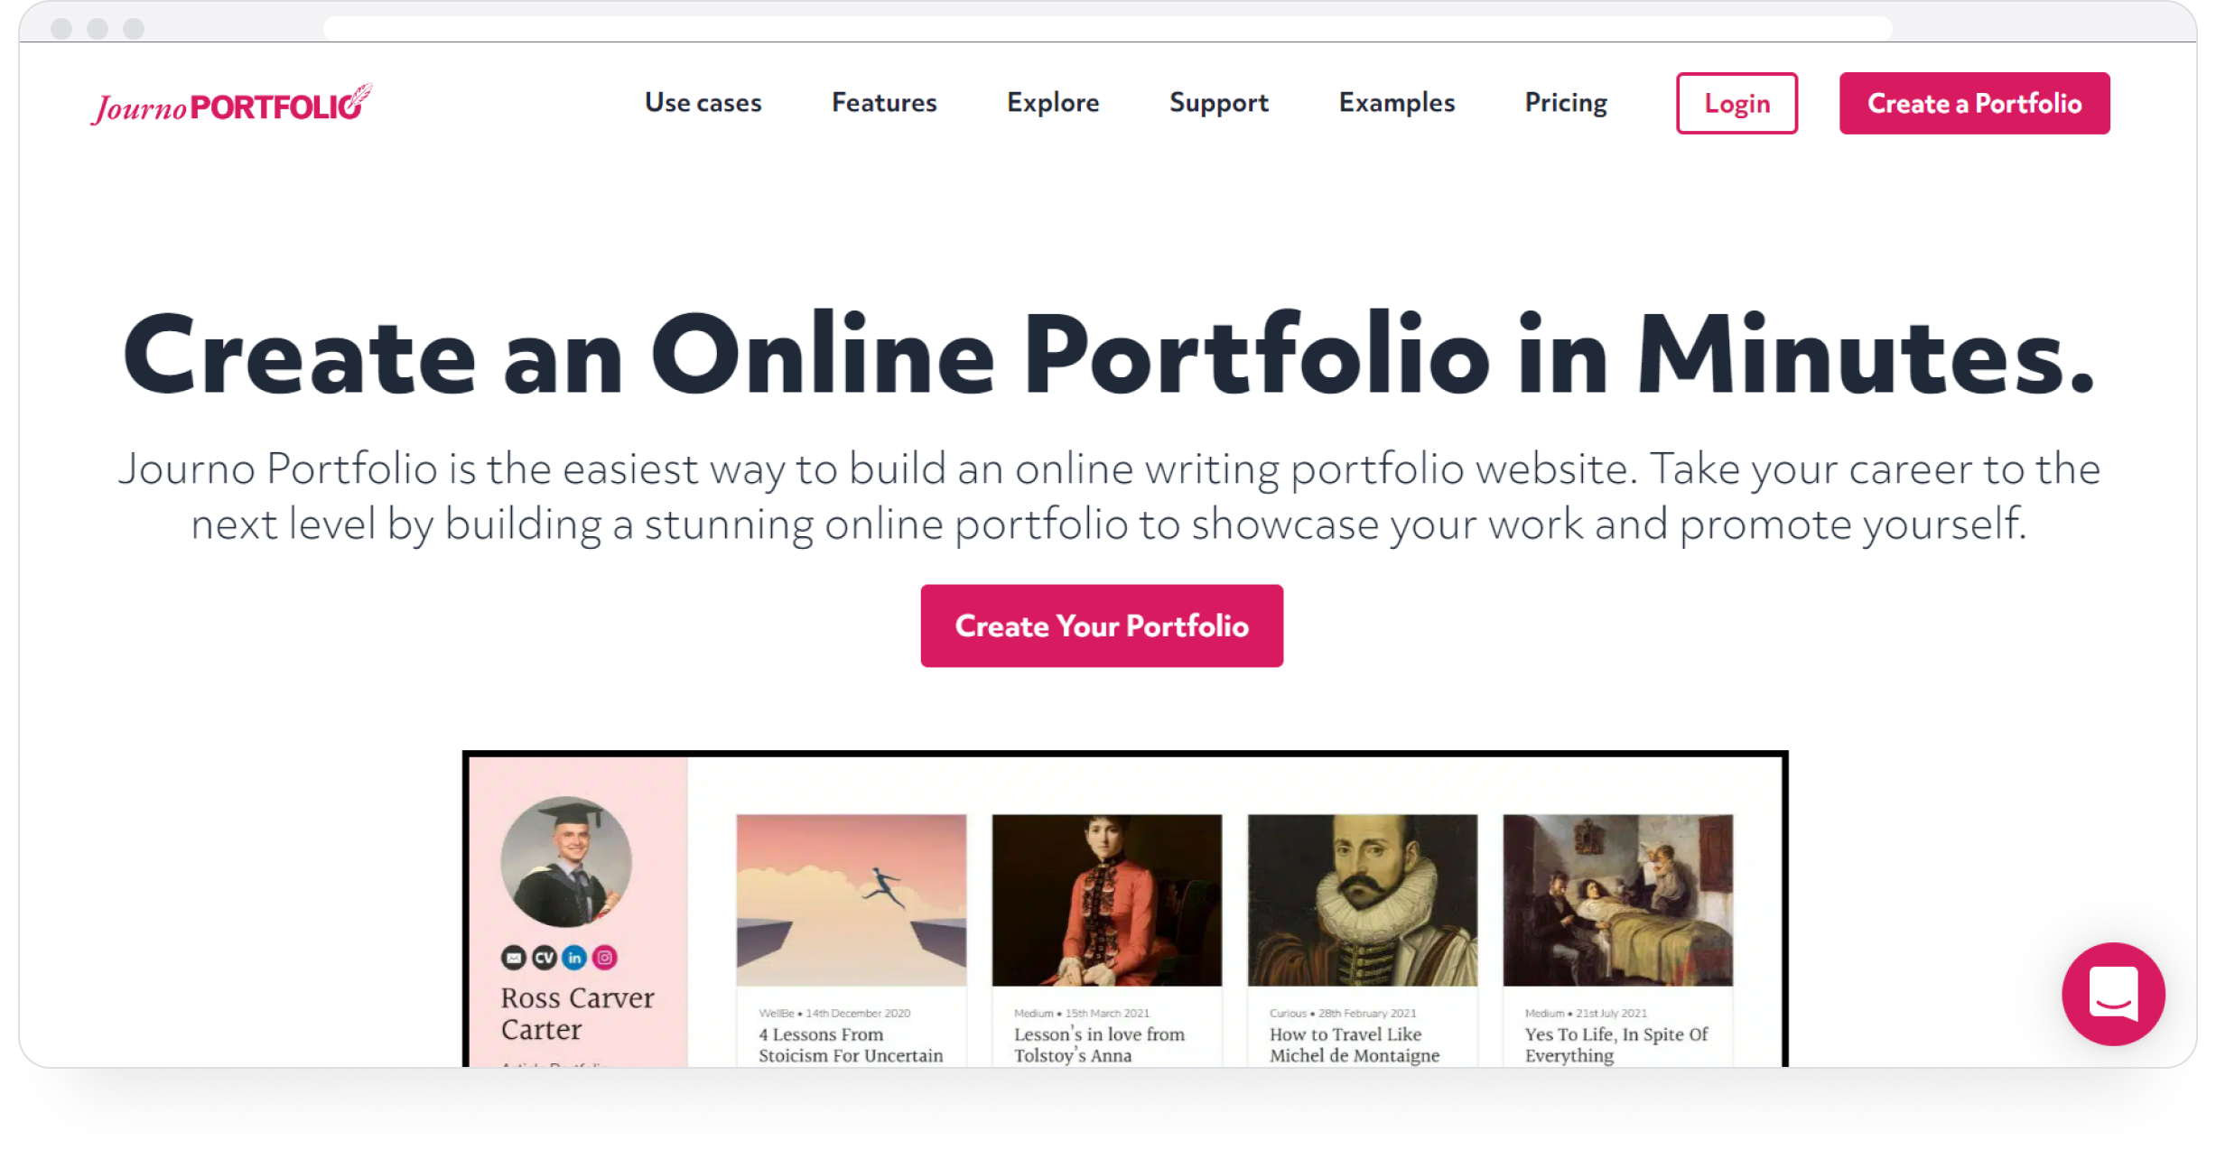Open the Stoicism article thumbnail
The image size is (2216, 1159).
851,900
